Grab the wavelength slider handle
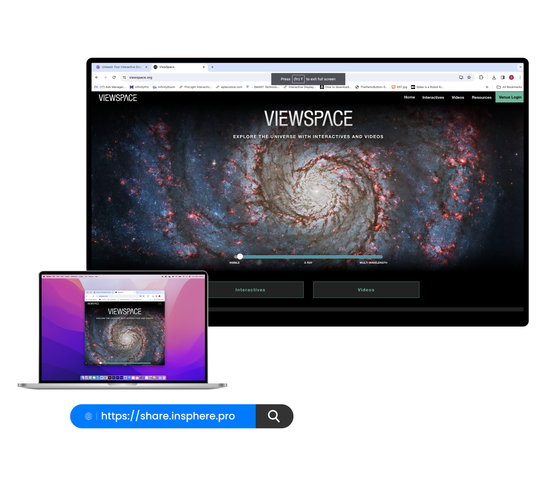 click(240, 257)
